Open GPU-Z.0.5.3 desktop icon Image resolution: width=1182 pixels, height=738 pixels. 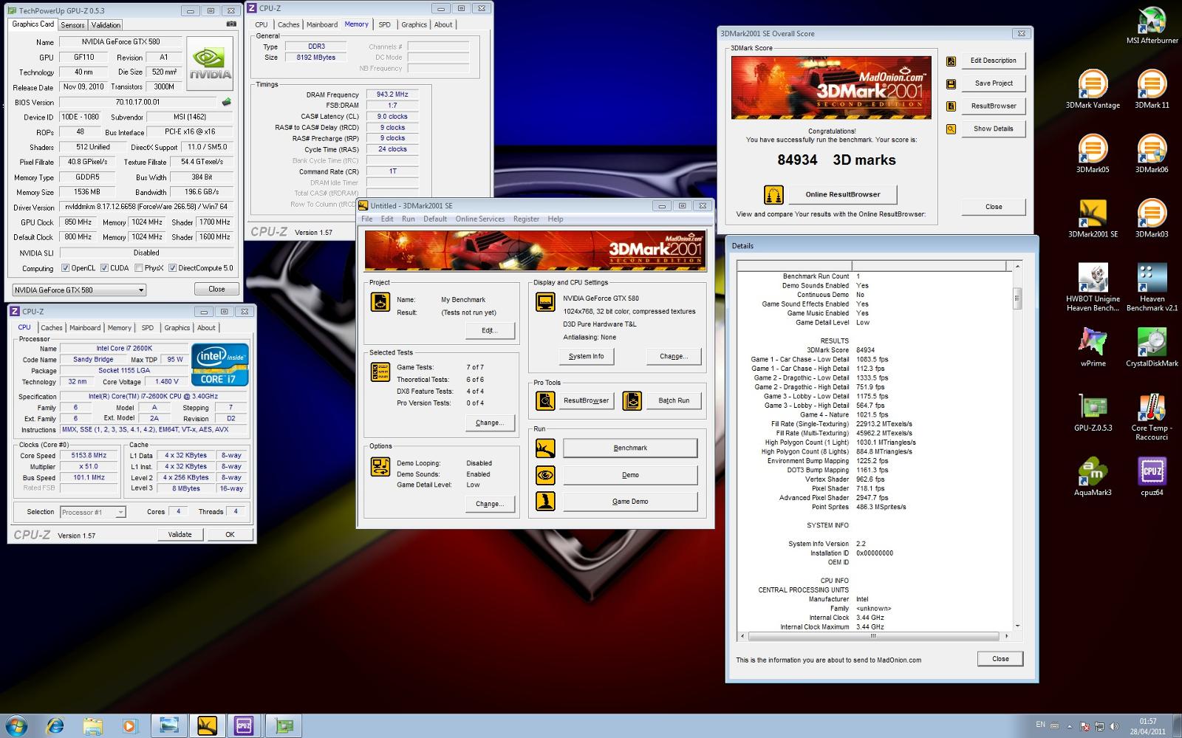pyautogui.click(x=1093, y=412)
